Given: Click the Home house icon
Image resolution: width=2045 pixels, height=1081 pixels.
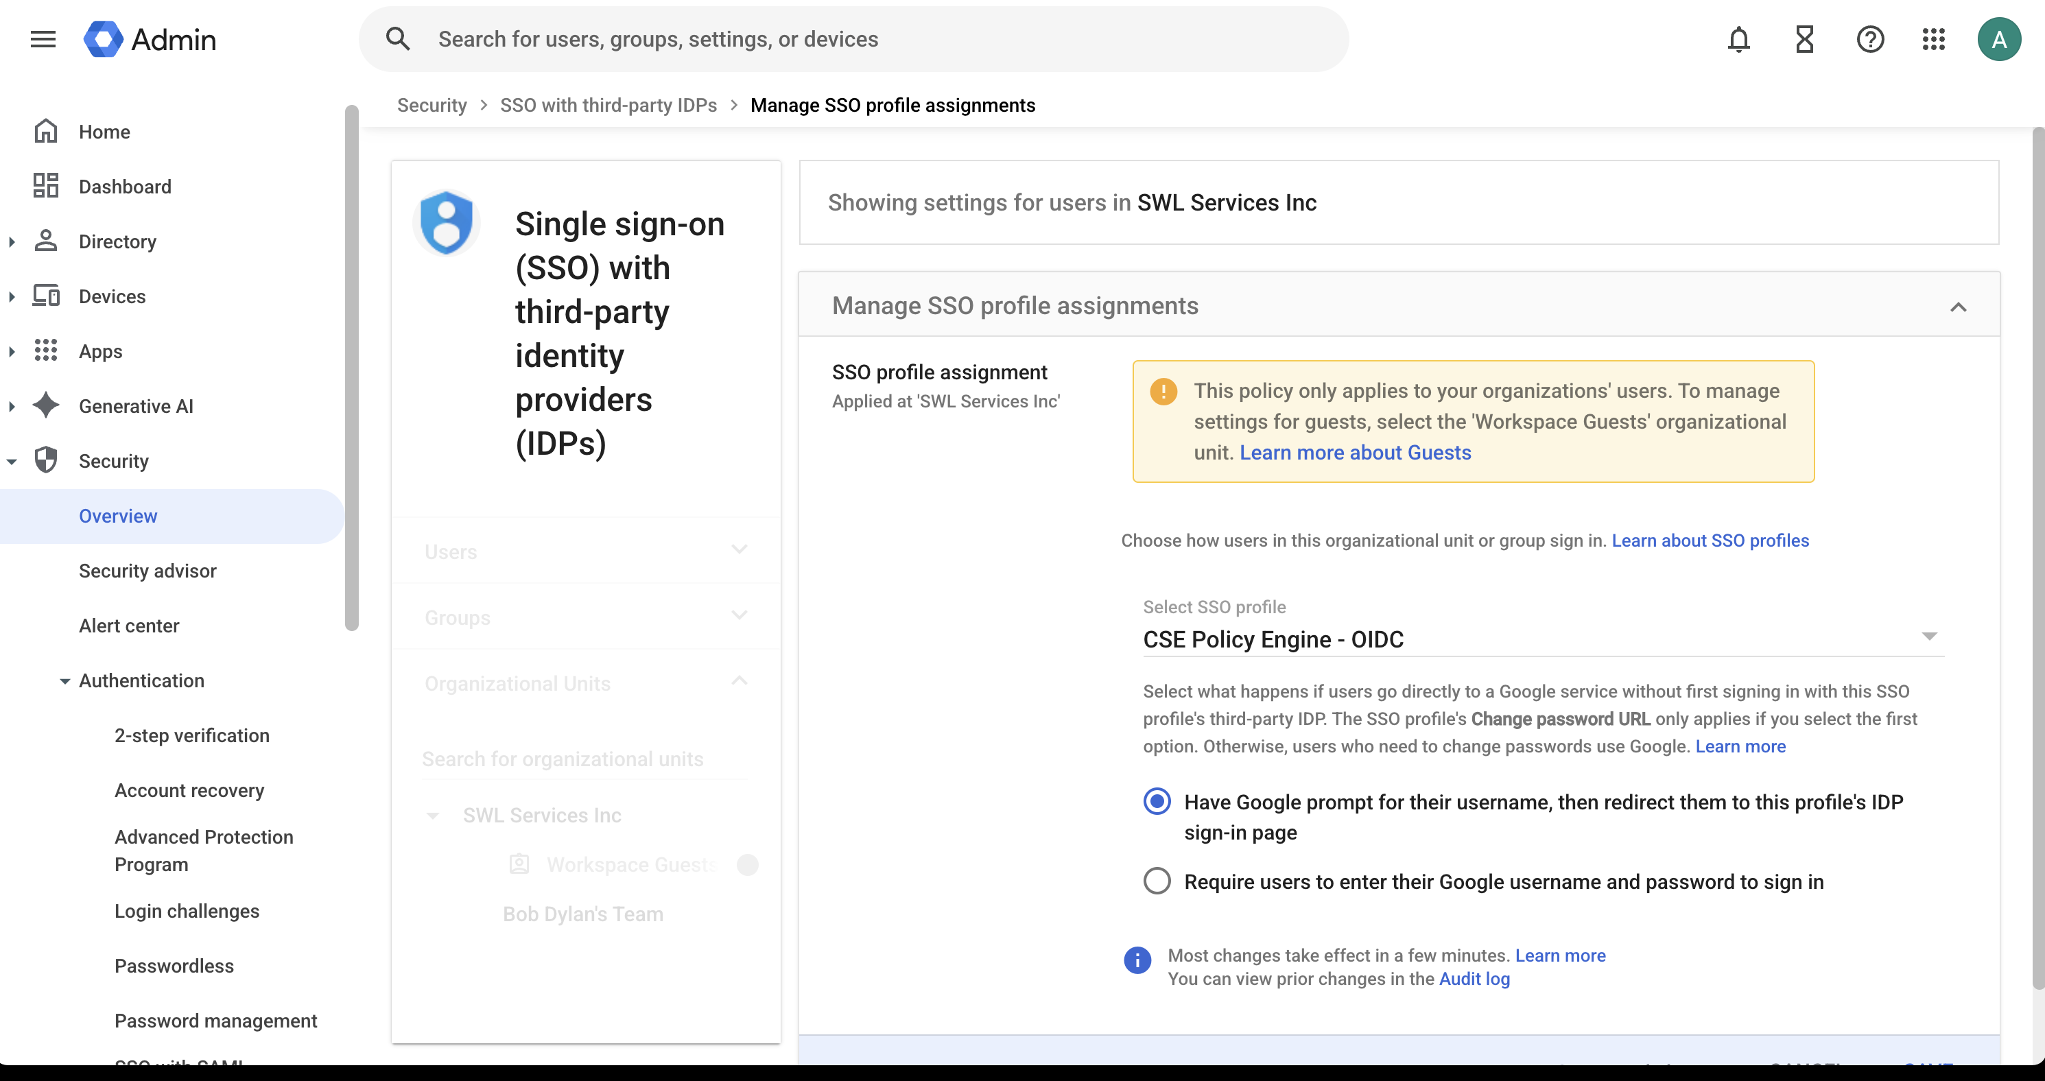Looking at the screenshot, I should coord(46,131).
